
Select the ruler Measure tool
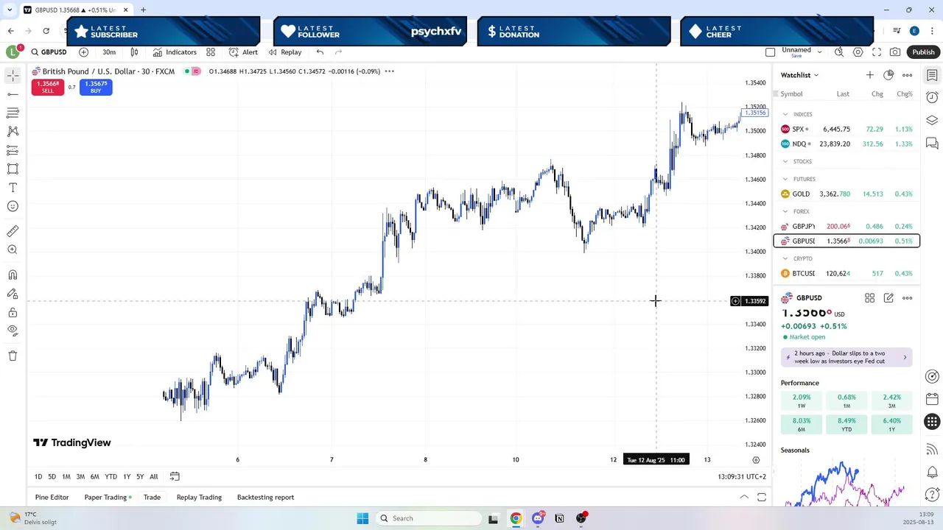pyautogui.click(x=13, y=231)
